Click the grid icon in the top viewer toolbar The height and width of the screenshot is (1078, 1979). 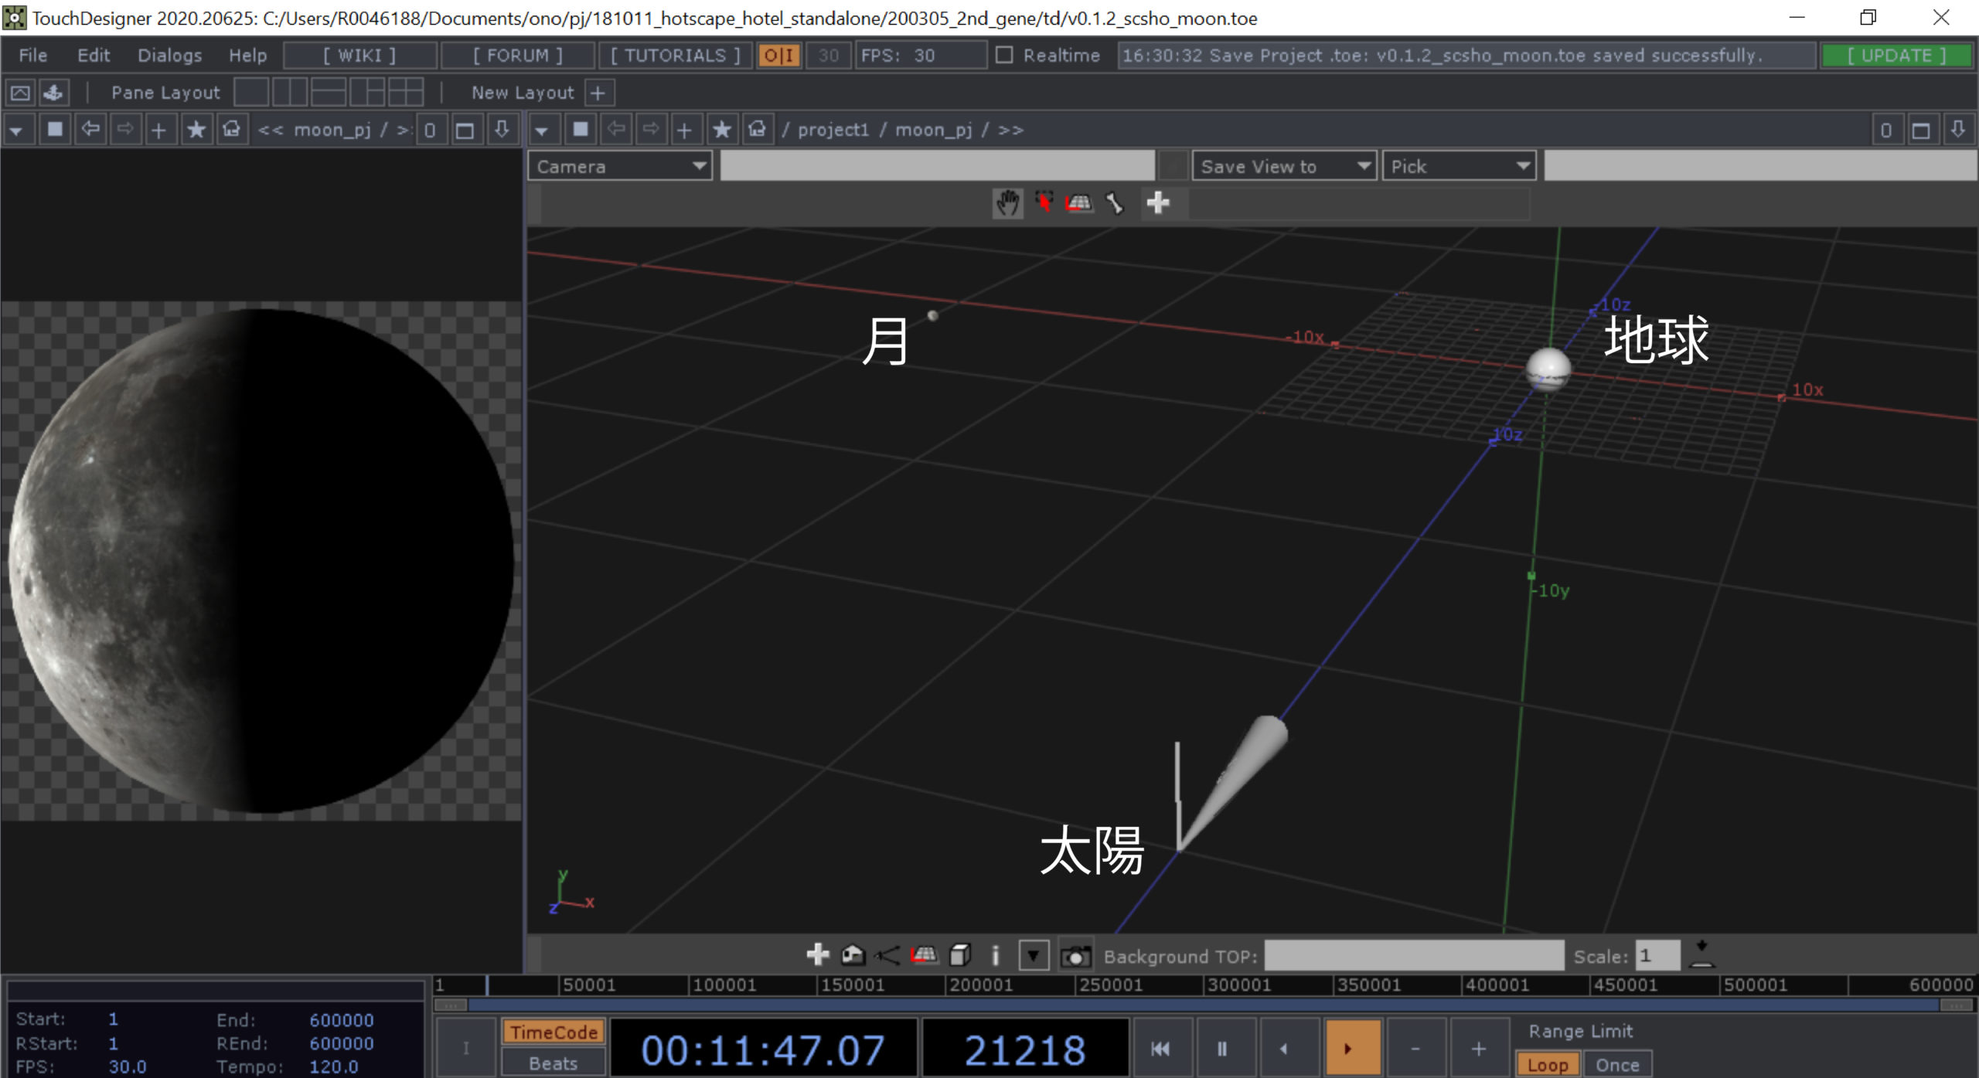(x=1078, y=203)
